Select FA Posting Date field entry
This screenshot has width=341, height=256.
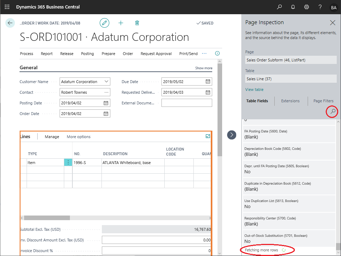coord(289,134)
